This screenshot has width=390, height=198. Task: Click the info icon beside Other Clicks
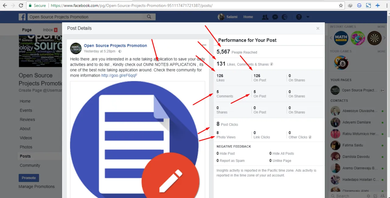coord(310,137)
